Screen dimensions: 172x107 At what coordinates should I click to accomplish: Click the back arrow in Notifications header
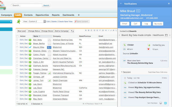[x=121, y=3]
